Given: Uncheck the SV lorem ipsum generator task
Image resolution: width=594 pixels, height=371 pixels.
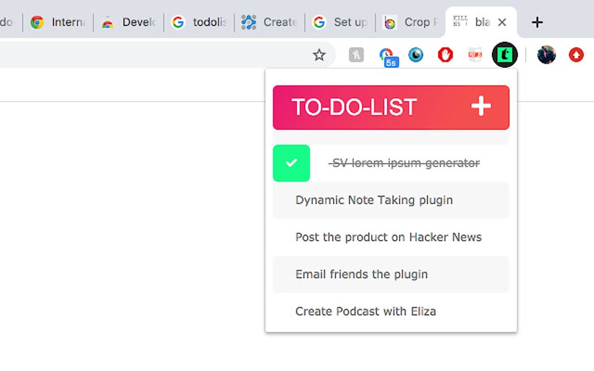Looking at the screenshot, I should [291, 163].
